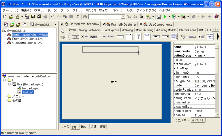Screen dimensions: 222x136
Task: Collapse the UI node in structure tree
Action: pyautogui.click(x=4, y=80)
